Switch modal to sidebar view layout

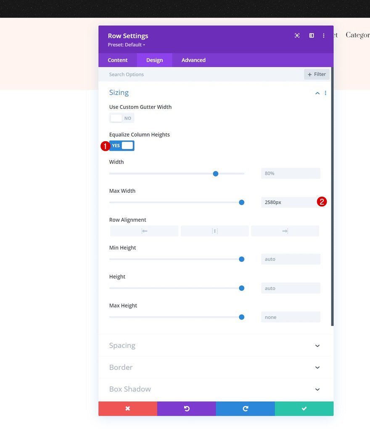coord(311,36)
